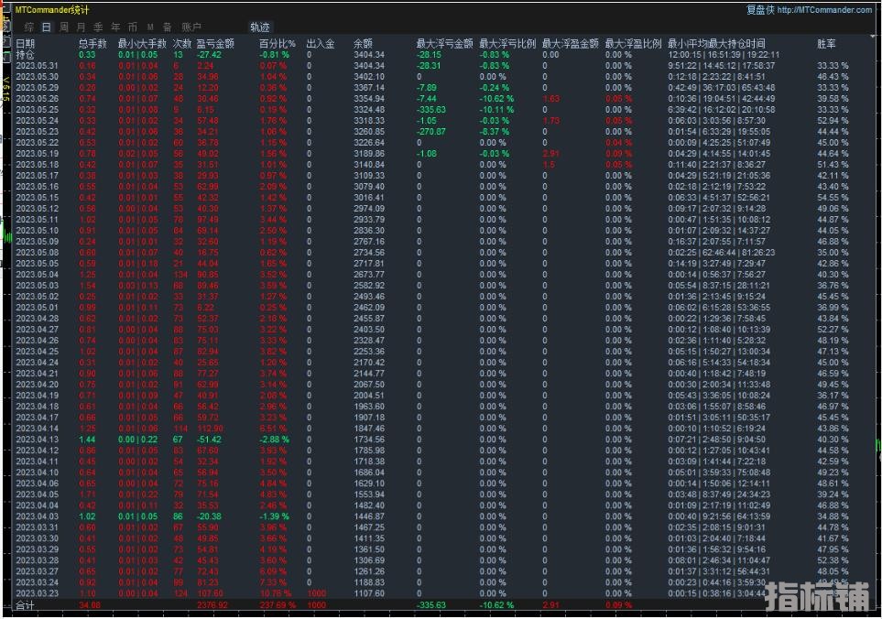Click the 最小|平均|最大持仓时间 column header
The height and width of the screenshot is (619, 882).
coord(716,43)
